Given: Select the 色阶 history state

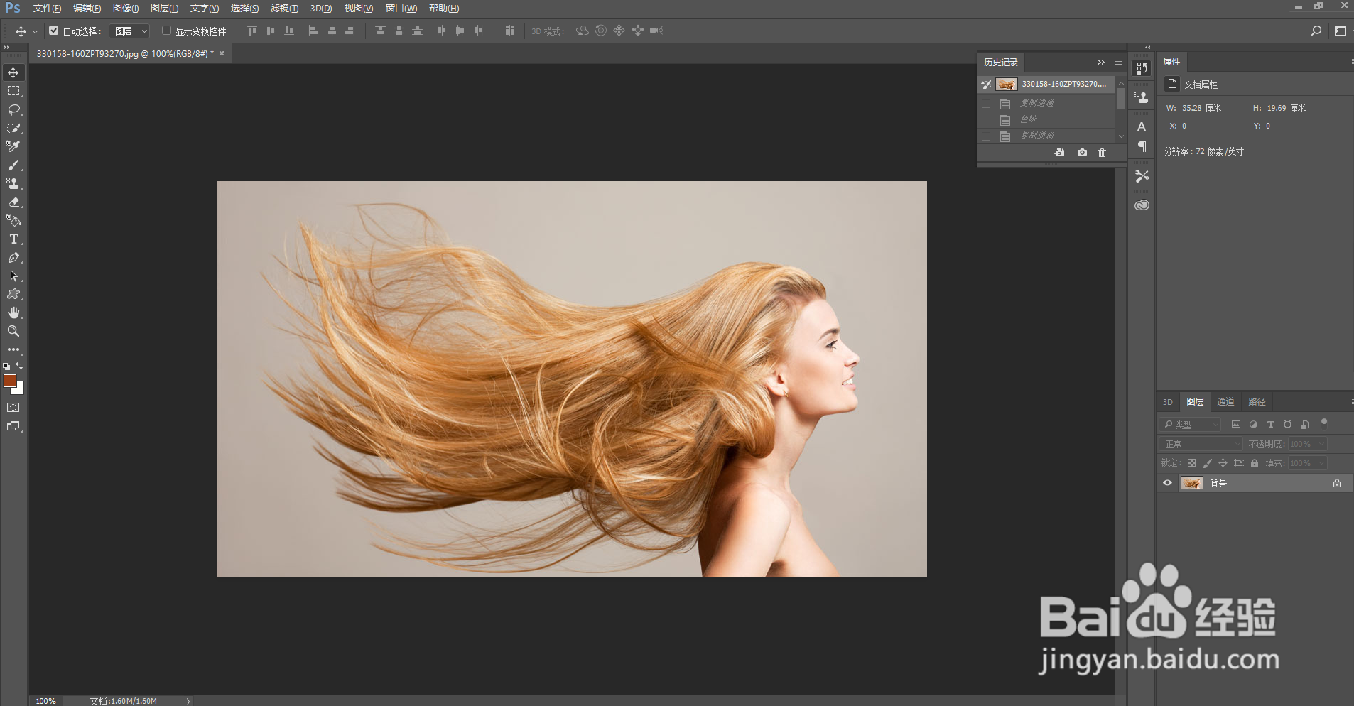Looking at the screenshot, I should coord(1029,119).
